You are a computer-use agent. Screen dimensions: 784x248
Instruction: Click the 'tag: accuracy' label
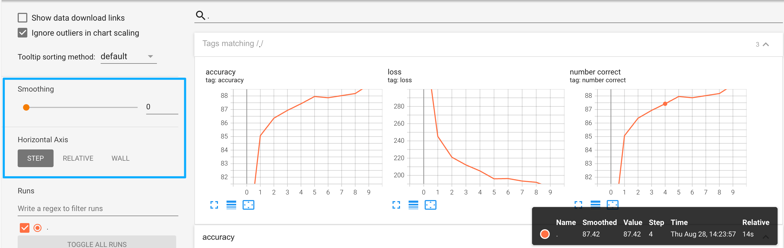pos(224,80)
